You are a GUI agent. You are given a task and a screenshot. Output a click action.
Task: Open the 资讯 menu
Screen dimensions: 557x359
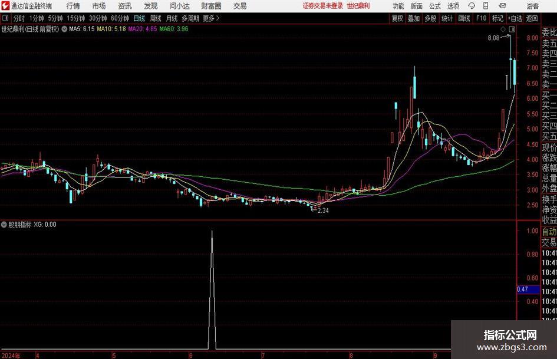coord(125,6)
